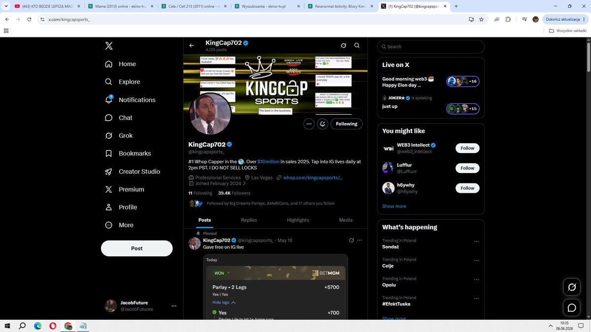Open Microsoft Edge from taskbar
The width and height of the screenshot is (591, 332).
(x=37, y=326)
